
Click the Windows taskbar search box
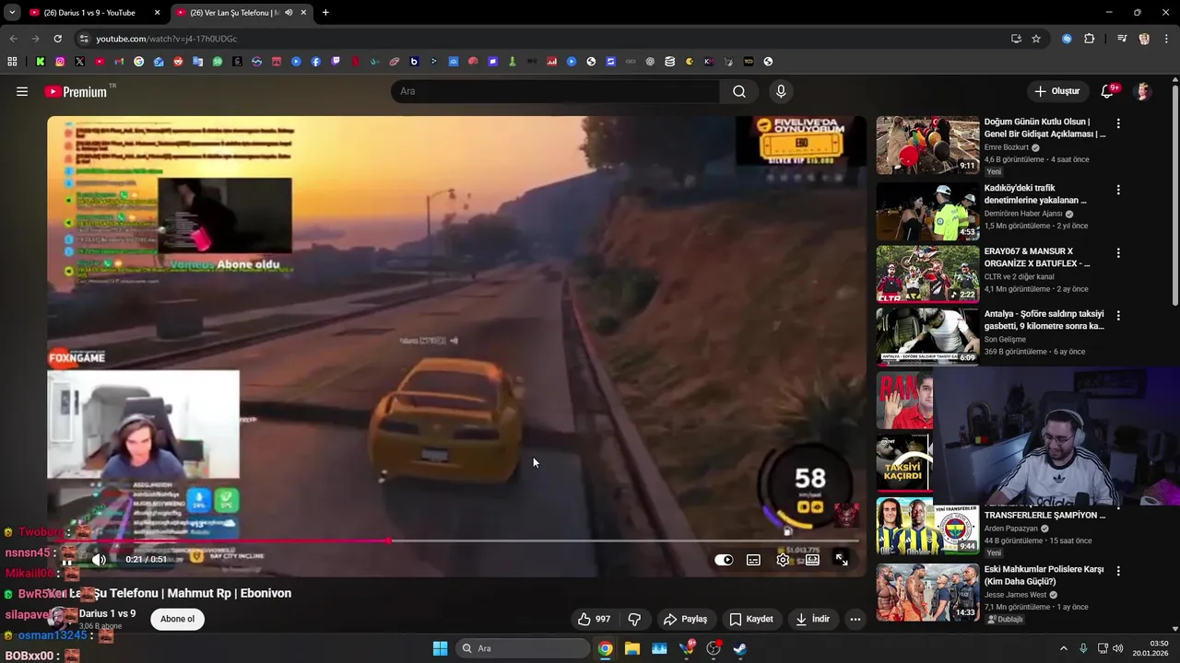coord(523,648)
